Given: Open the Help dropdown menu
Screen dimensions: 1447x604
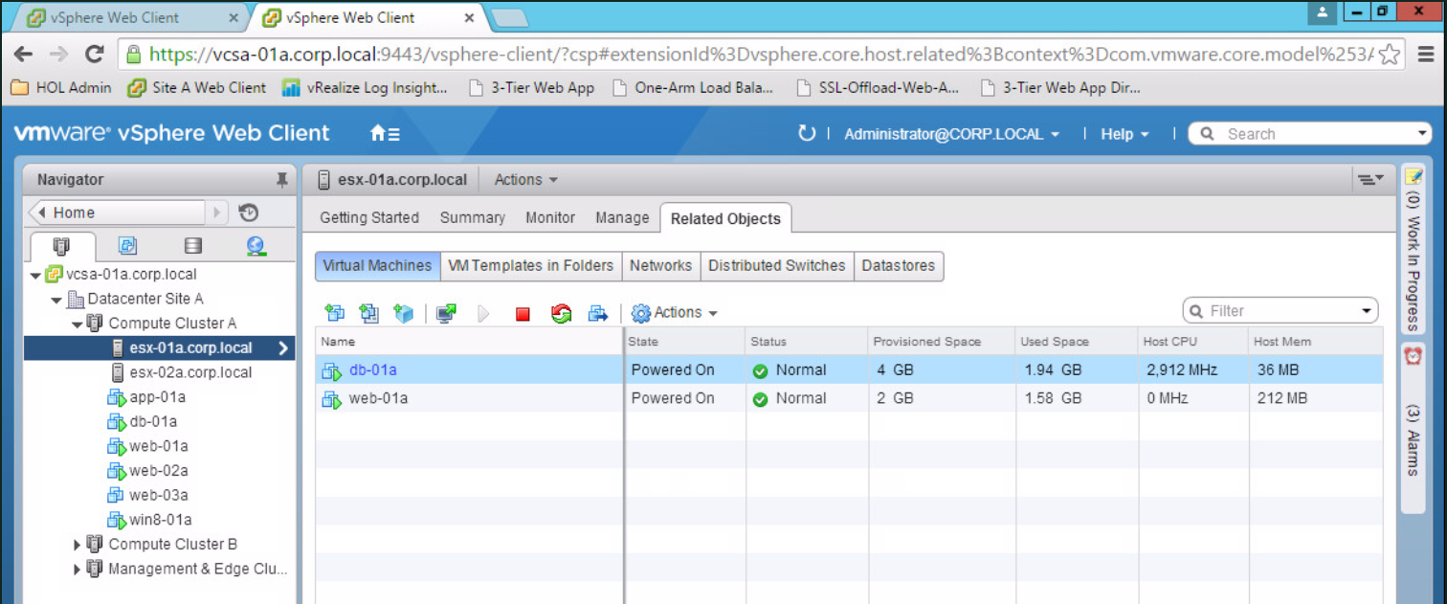Looking at the screenshot, I should click(x=1124, y=134).
